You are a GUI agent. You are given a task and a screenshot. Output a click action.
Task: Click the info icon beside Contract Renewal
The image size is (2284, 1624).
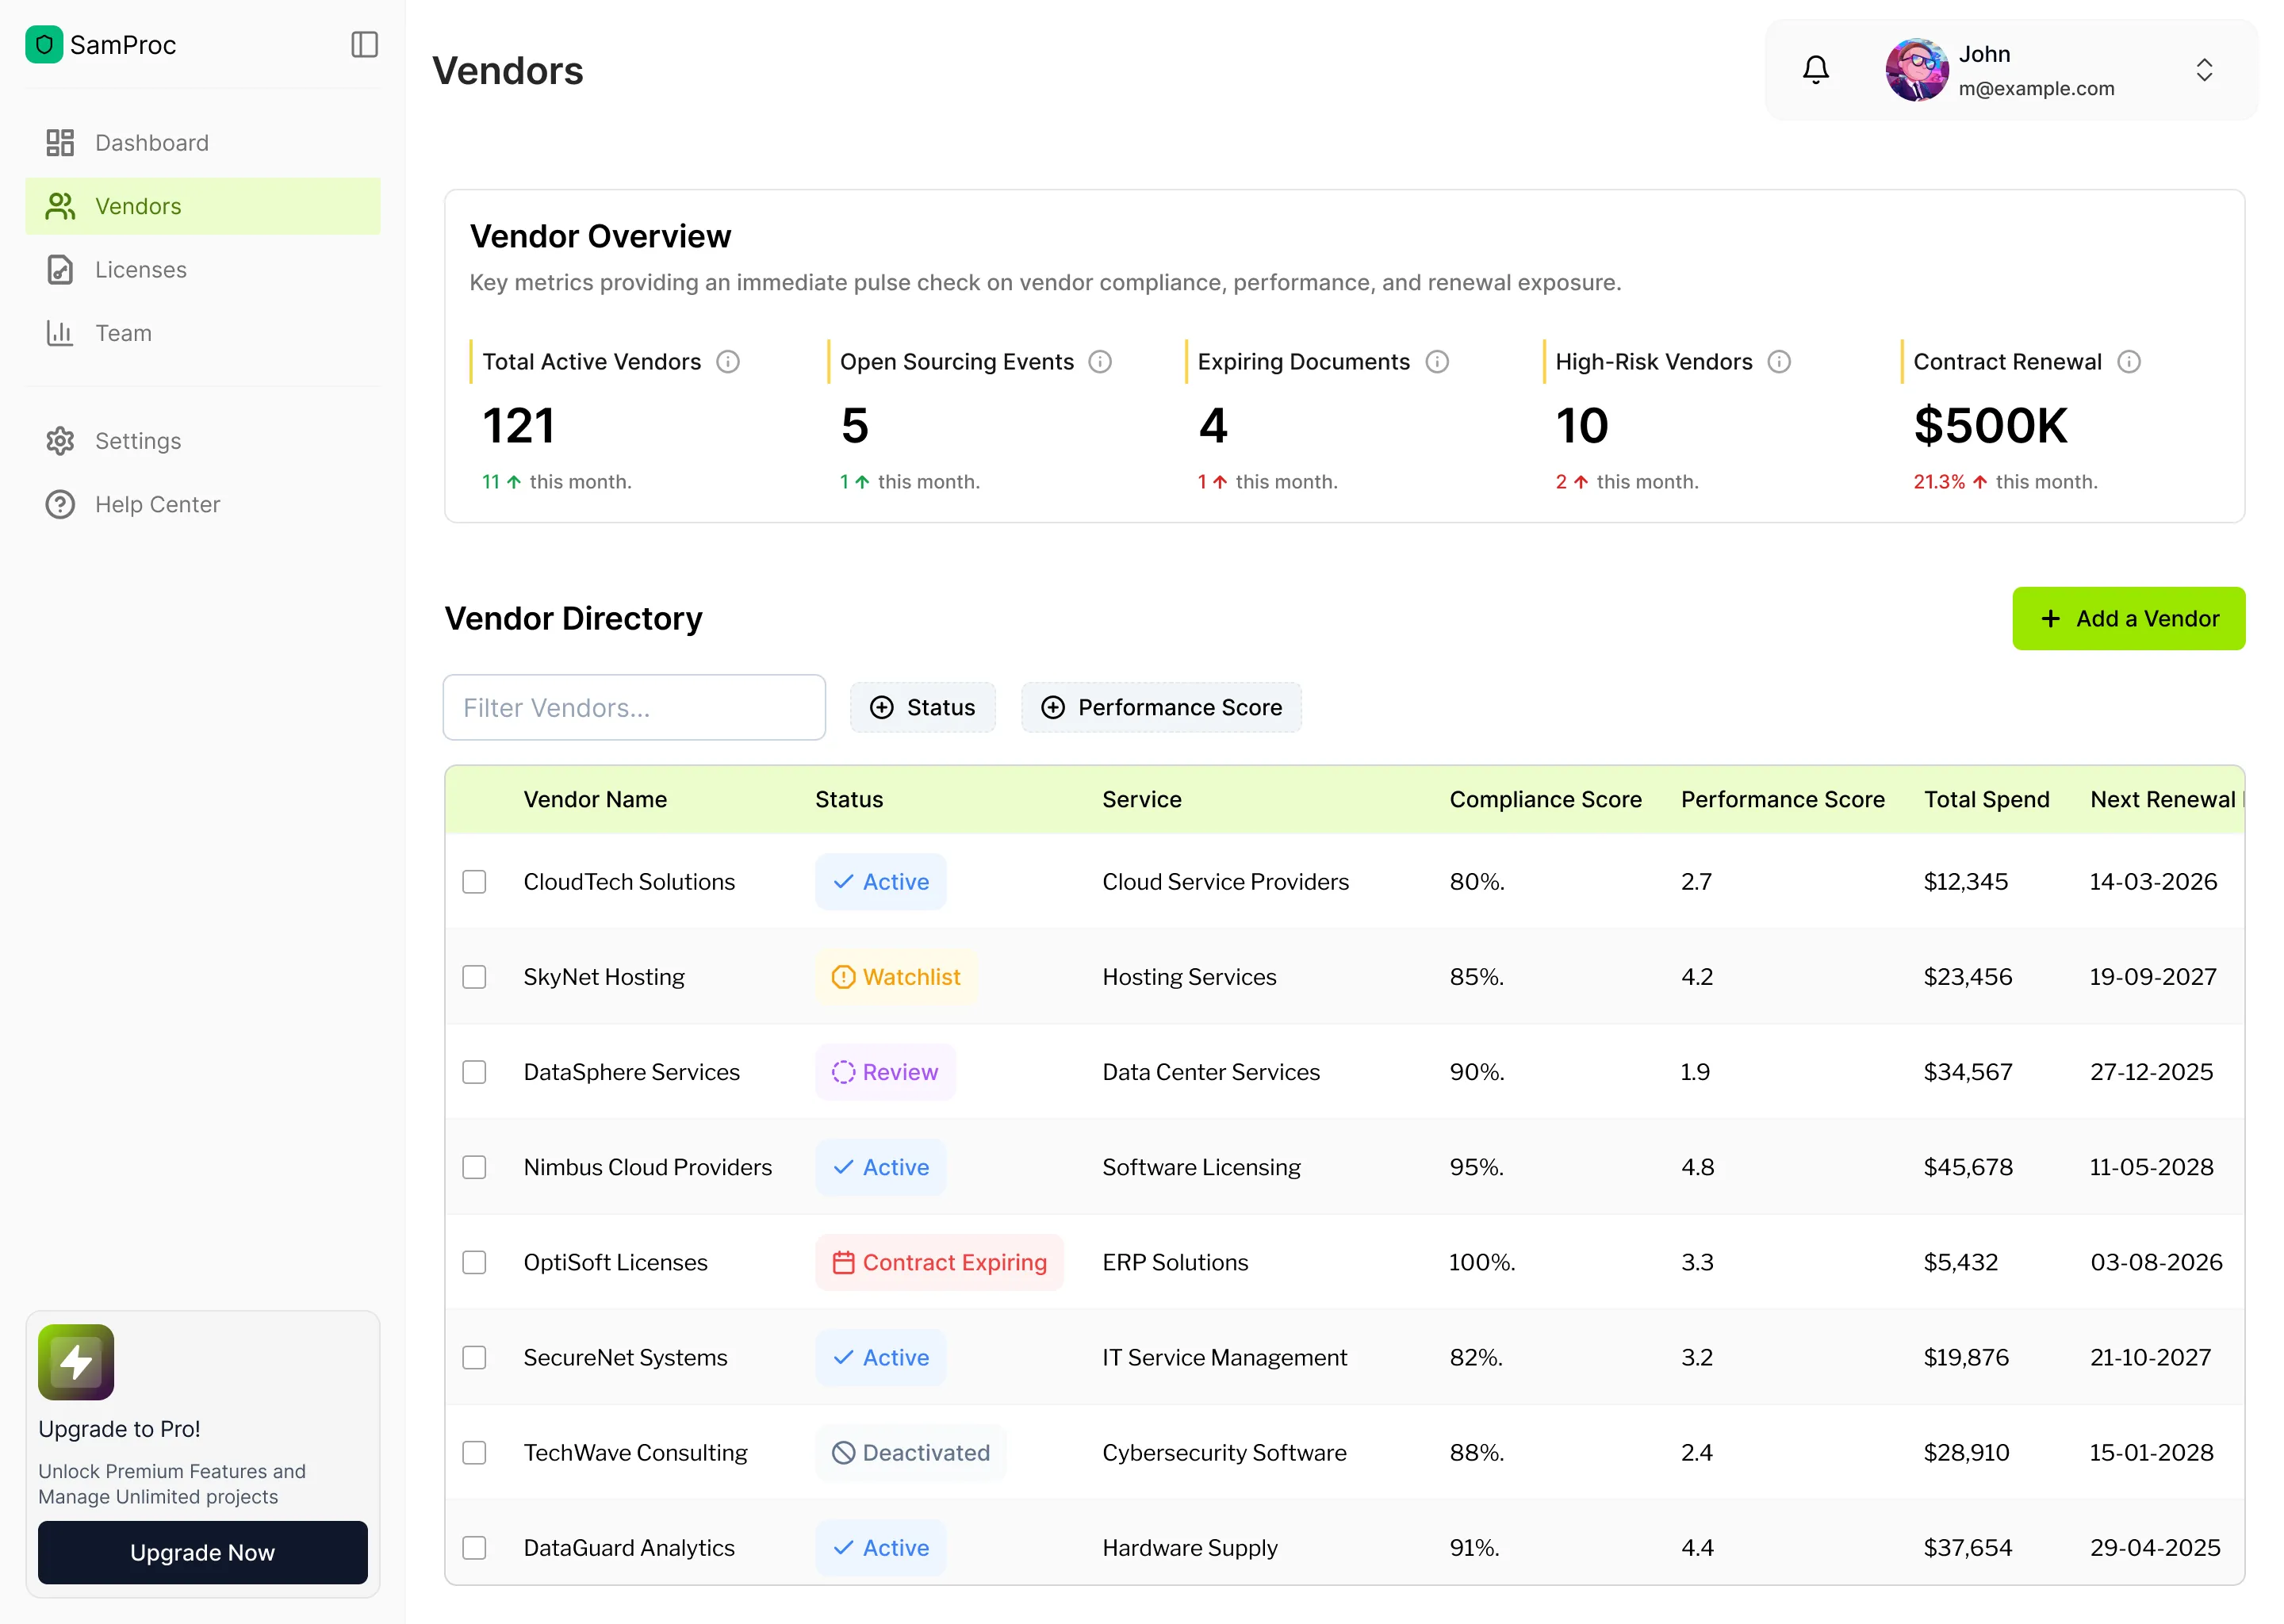(2130, 362)
